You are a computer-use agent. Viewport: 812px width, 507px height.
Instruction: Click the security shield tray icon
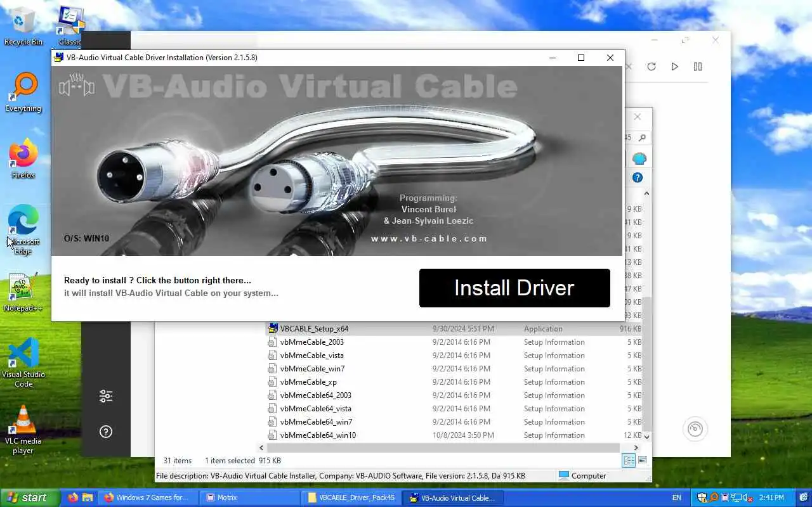click(702, 497)
